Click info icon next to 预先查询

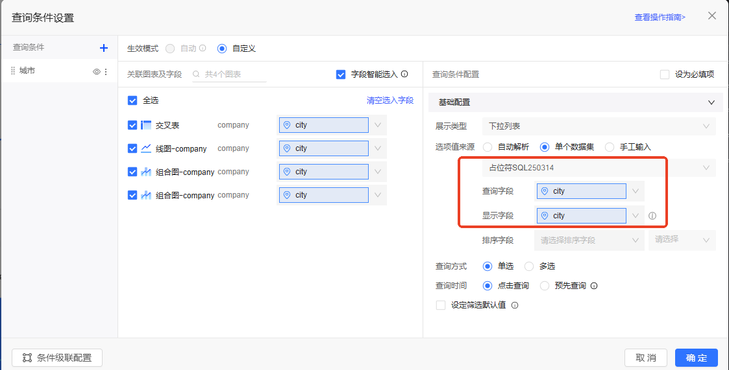[593, 286]
